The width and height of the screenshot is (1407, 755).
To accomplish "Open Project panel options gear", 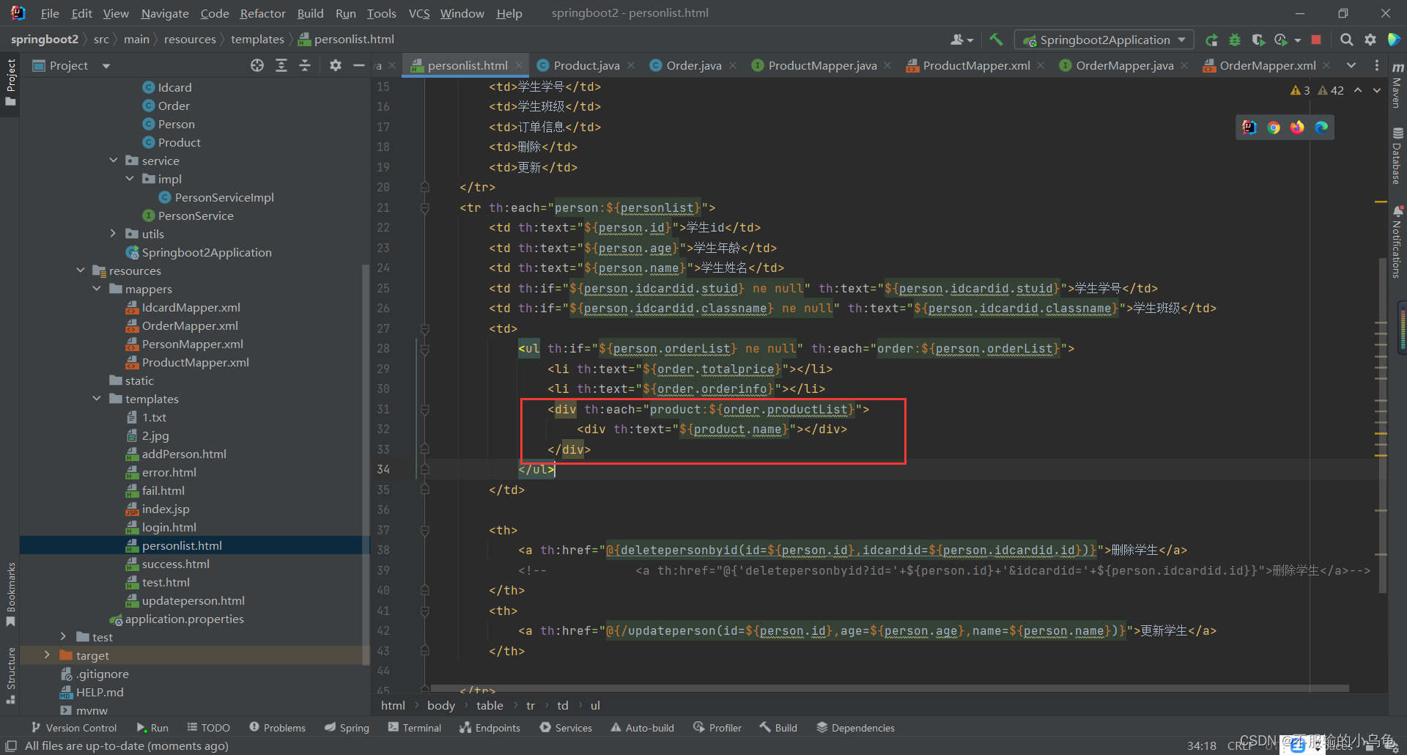I will [336, 65].
